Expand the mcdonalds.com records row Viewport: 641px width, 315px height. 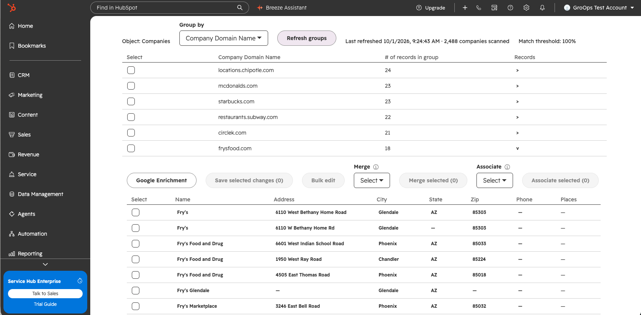tap(517, 86)
